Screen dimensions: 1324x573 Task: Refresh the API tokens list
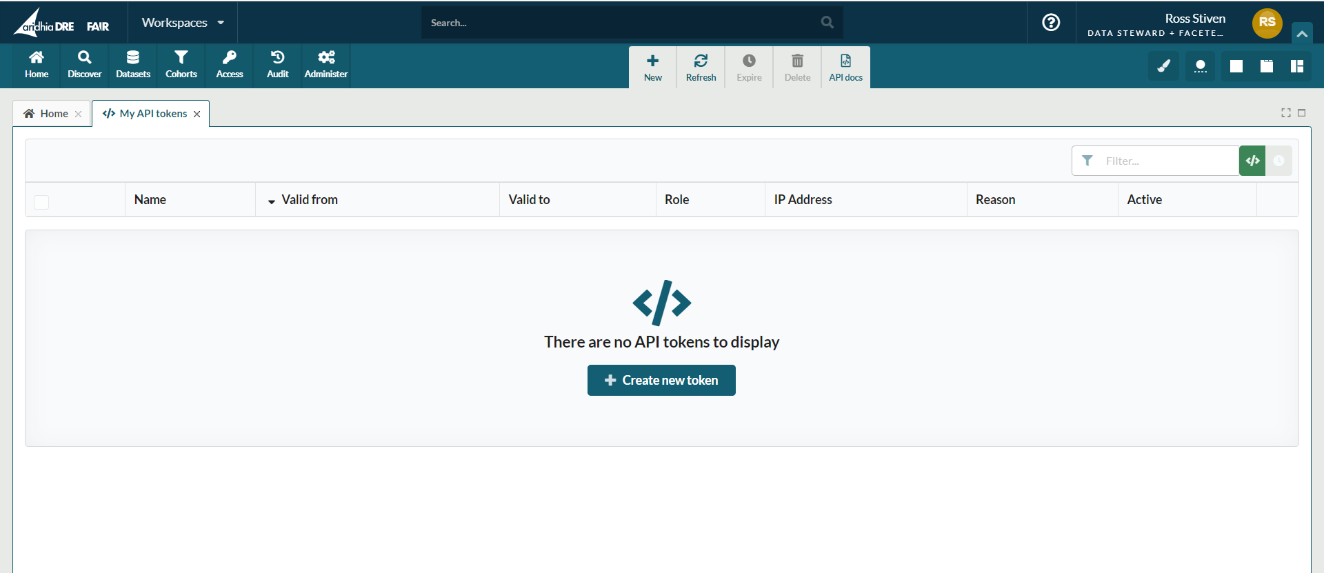click(x=701, y=68)
